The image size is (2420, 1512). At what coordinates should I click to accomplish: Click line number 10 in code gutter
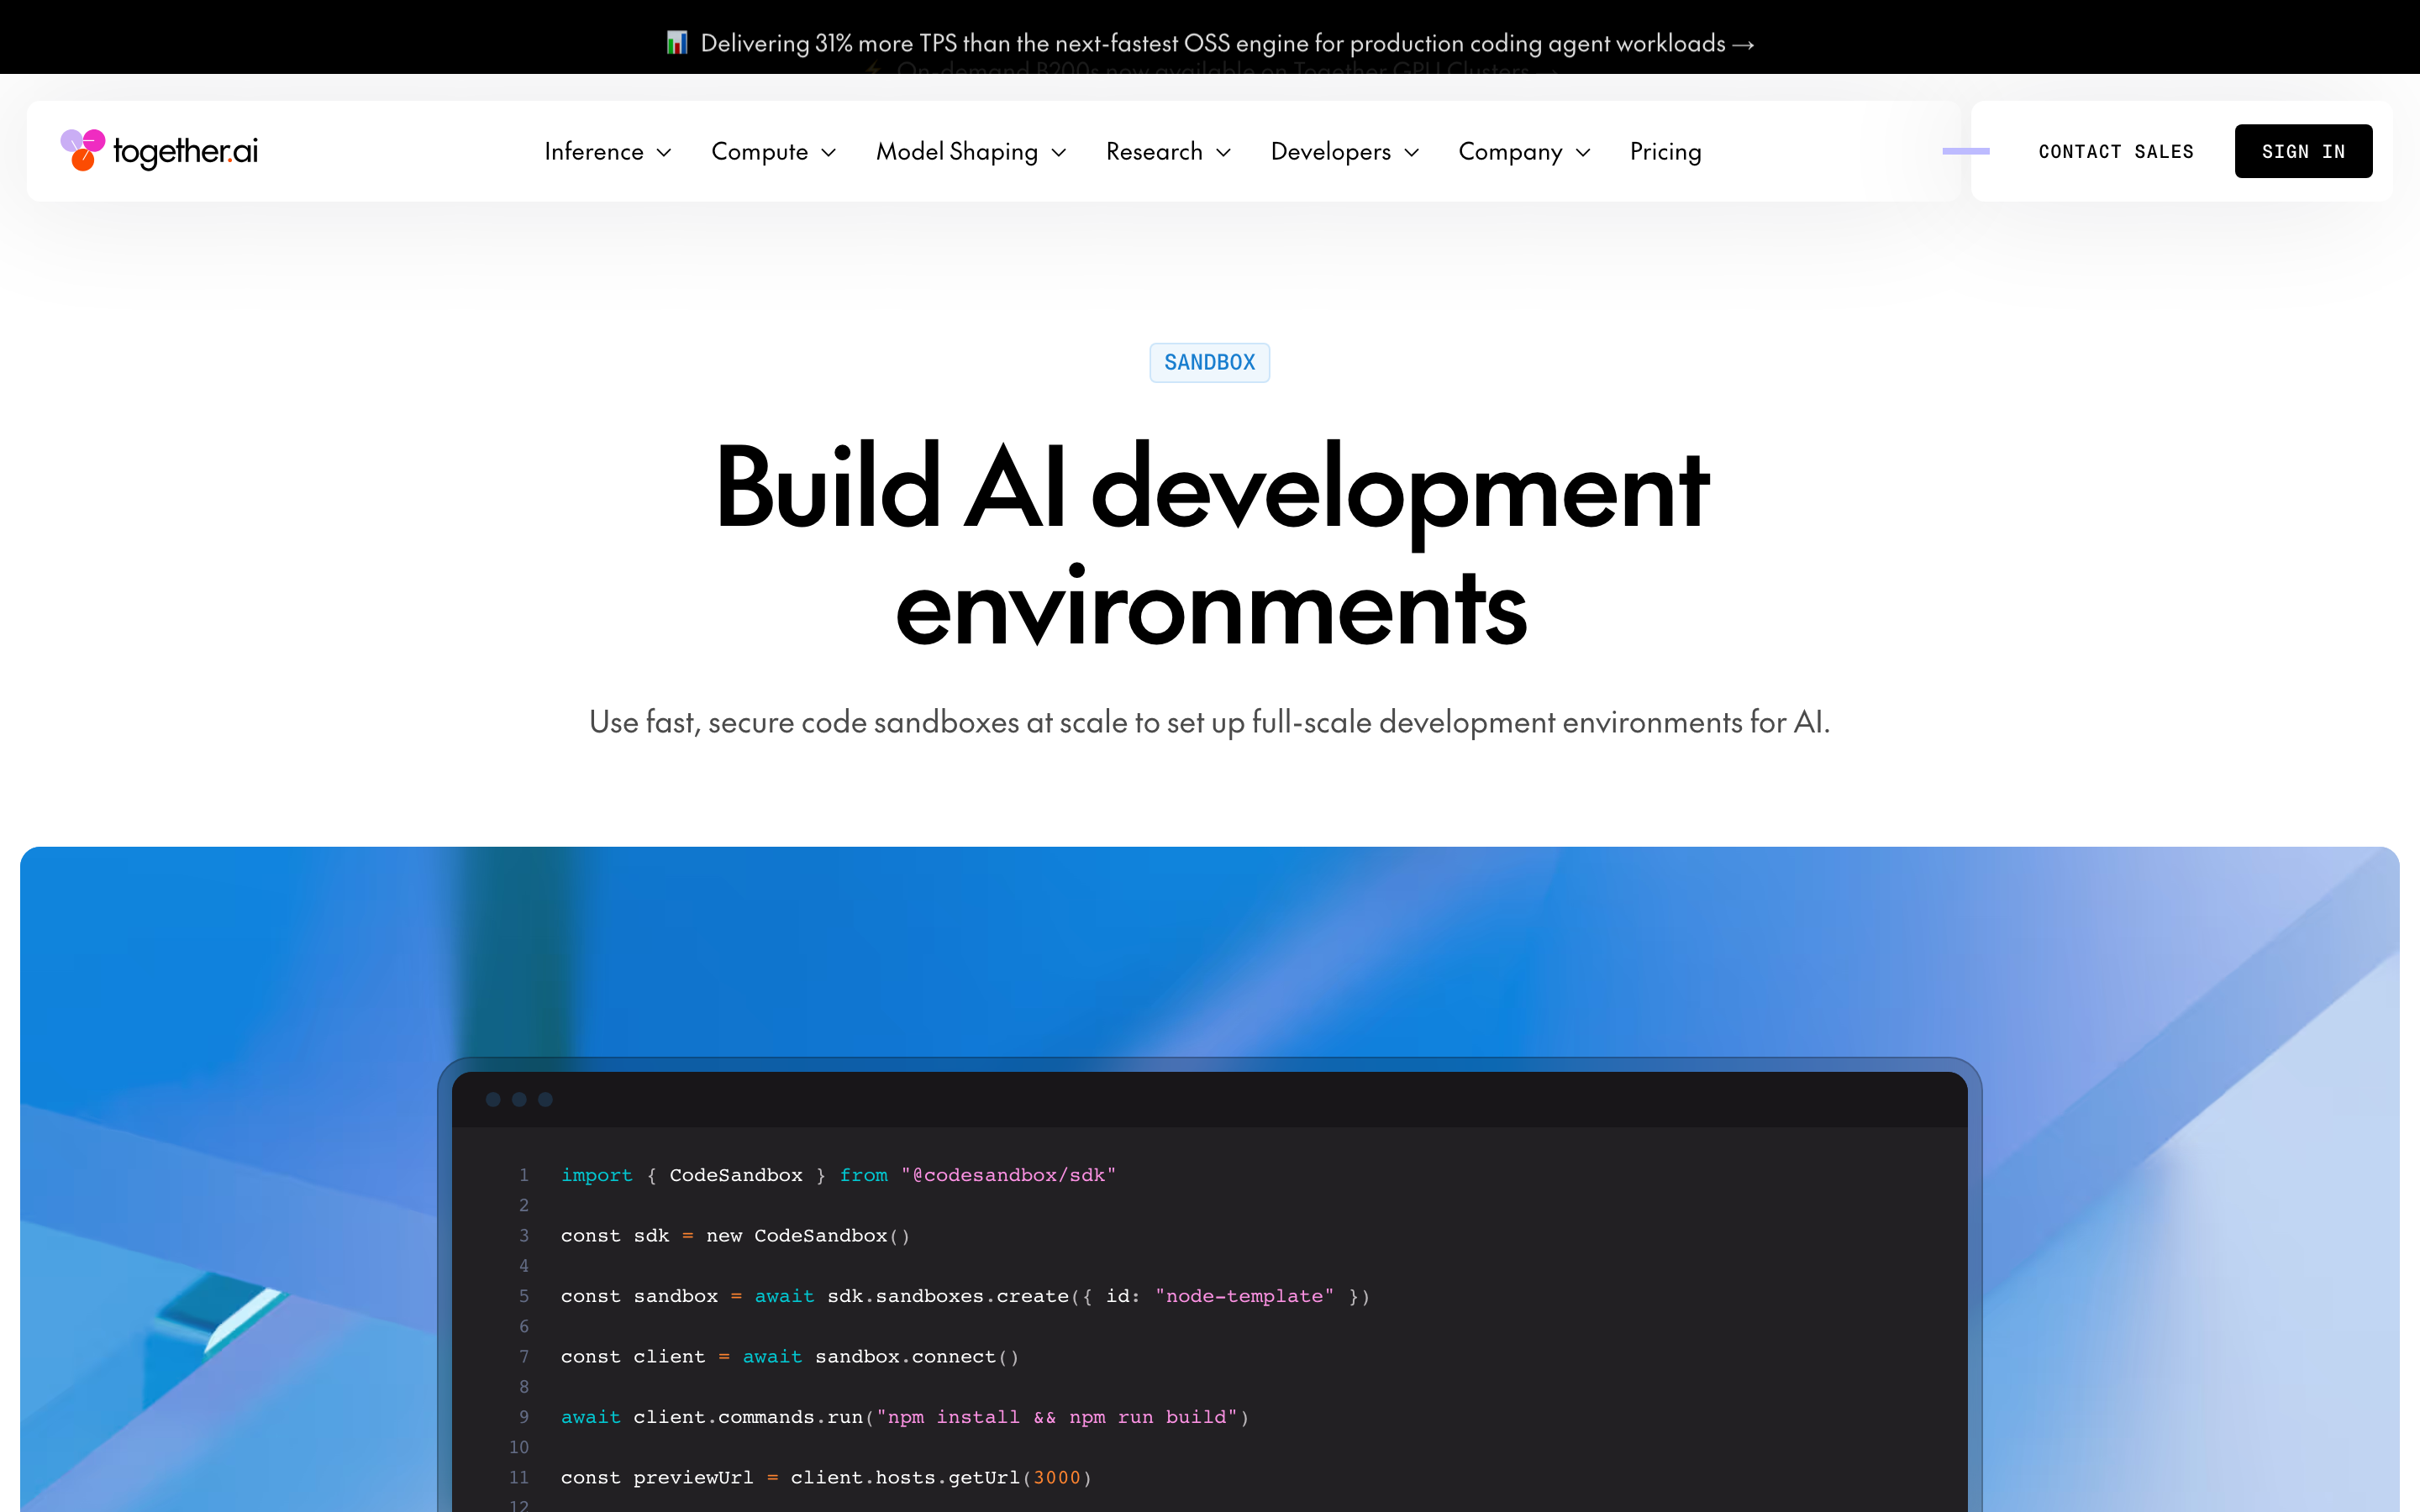pyautogui.click(x=519, y=1447)
